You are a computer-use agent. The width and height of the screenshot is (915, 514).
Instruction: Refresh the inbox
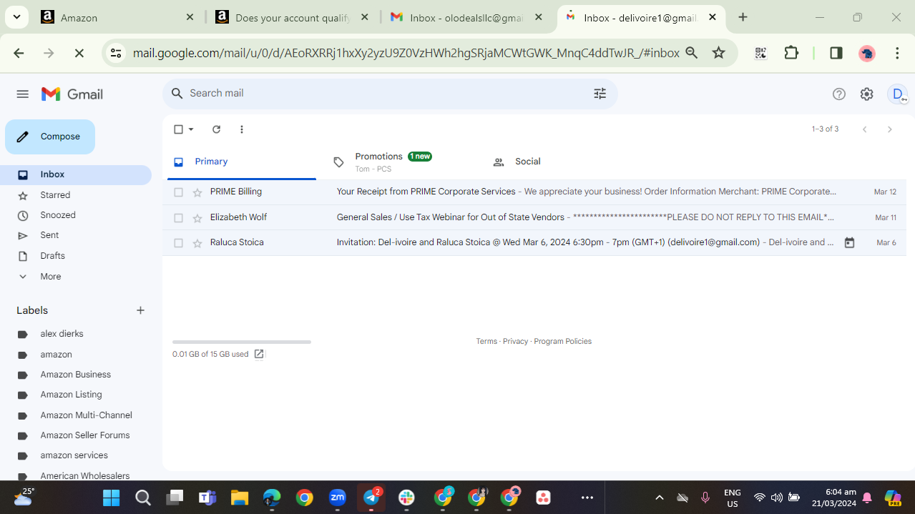tap(216, 129)
